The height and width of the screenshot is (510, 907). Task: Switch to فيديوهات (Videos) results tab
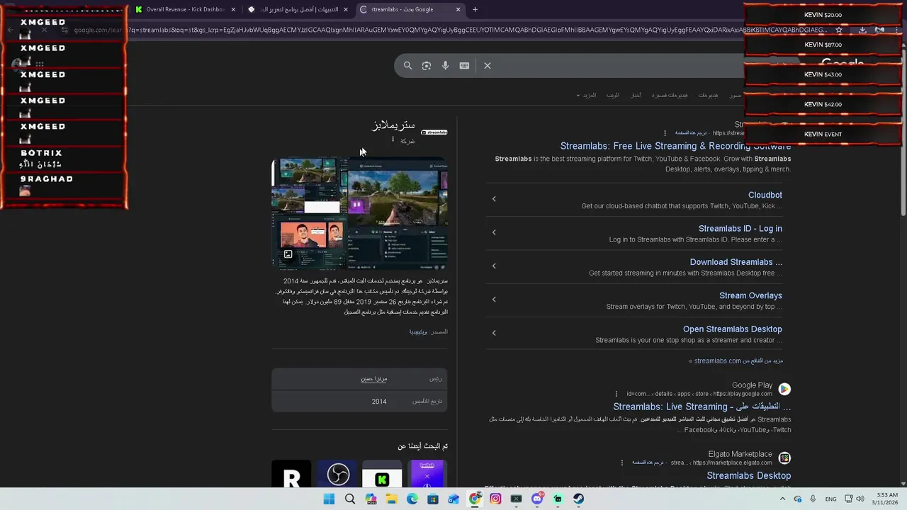(708, 95)
